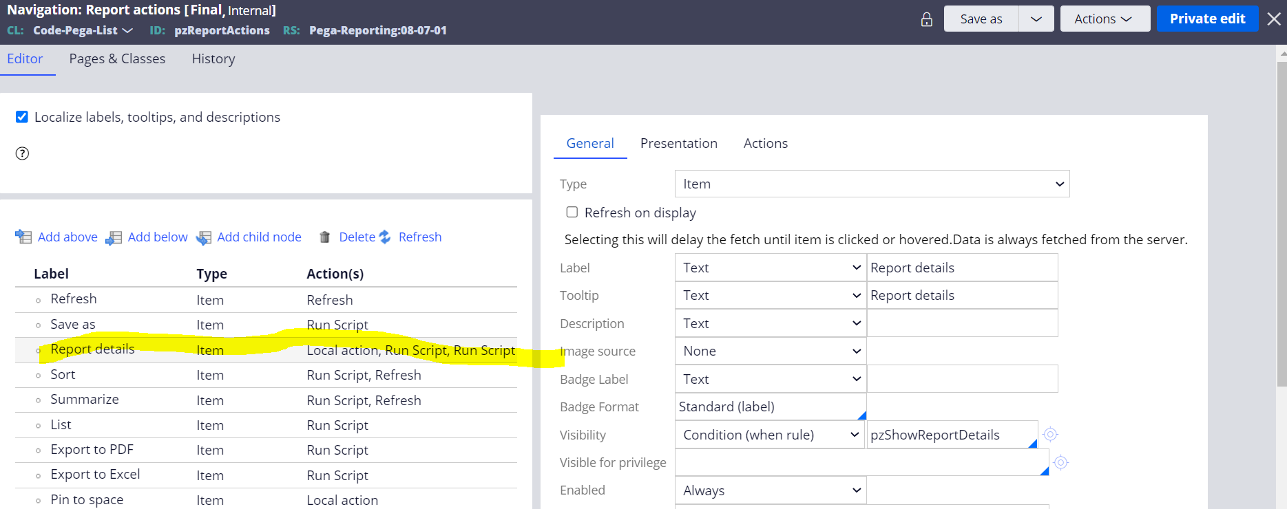Switch to the Pages & Classes tab
The width and height of the screenshot is (1287, 509).
(117, 59)
